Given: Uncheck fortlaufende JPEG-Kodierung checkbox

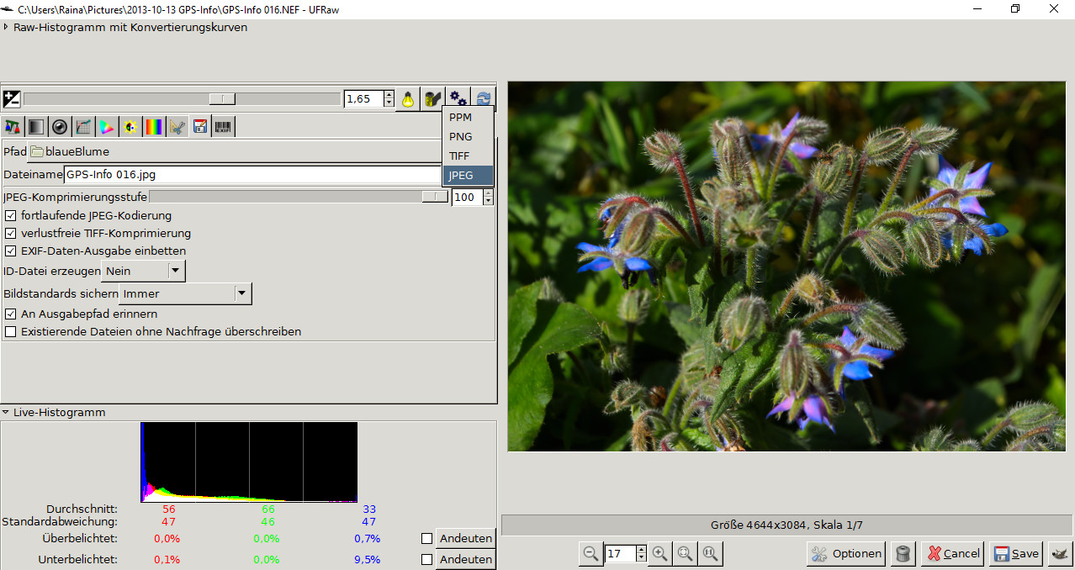Looking at the screenshot, I should (x=11, y=215).
